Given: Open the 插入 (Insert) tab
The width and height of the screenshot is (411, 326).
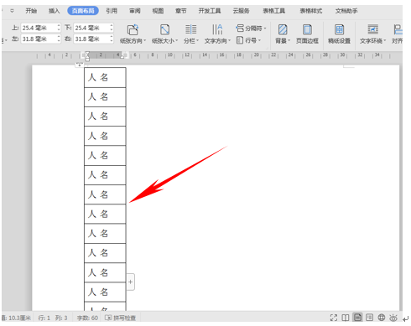Looking at the screenshot, I should pyautogui.click(x=55, y=11).
